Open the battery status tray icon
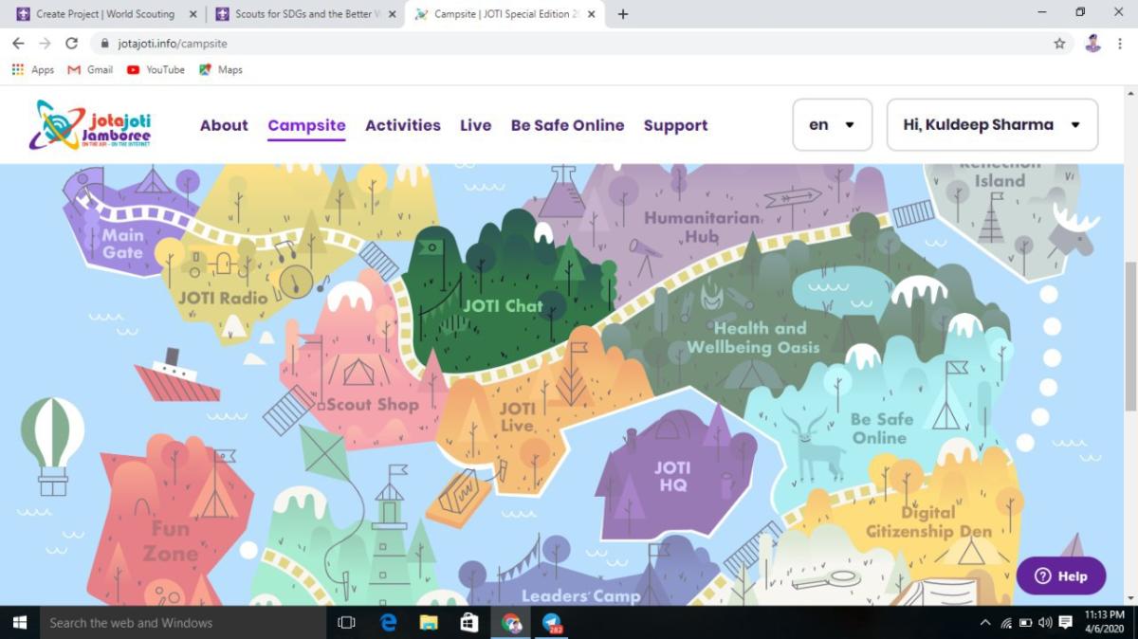This screenshot has height=639, width=1138. [x=1024, y=623]
